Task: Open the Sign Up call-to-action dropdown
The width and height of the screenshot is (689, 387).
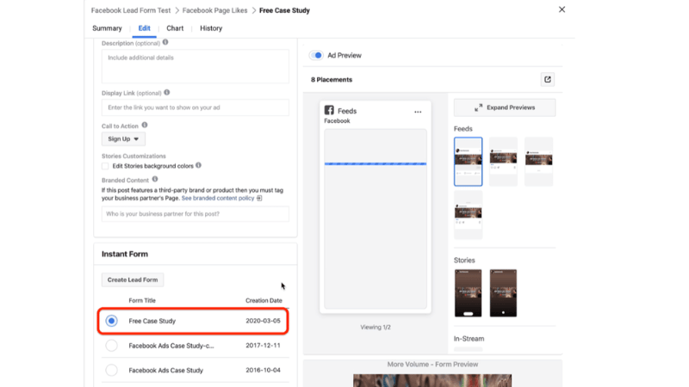Action: tap(123, 139)
